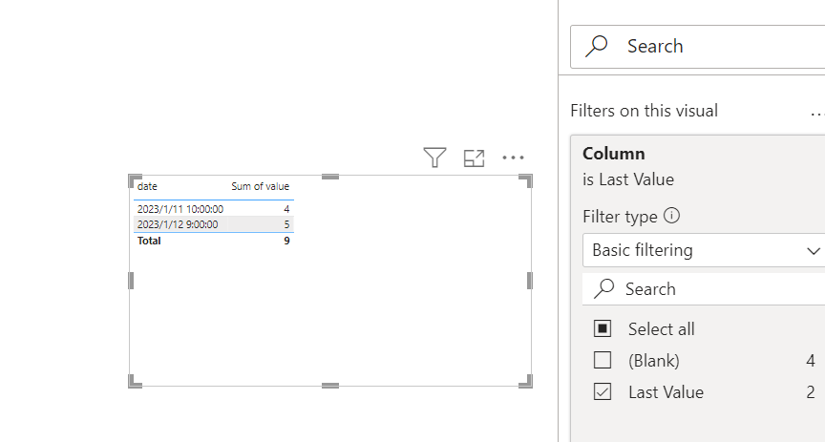Click the count 2 beside Last Value
Viewport: 825px width, 442px height.
(x=811, y=392)
